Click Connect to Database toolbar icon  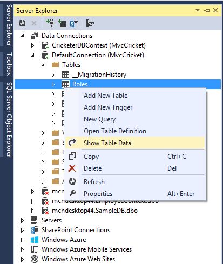(50, 23)
